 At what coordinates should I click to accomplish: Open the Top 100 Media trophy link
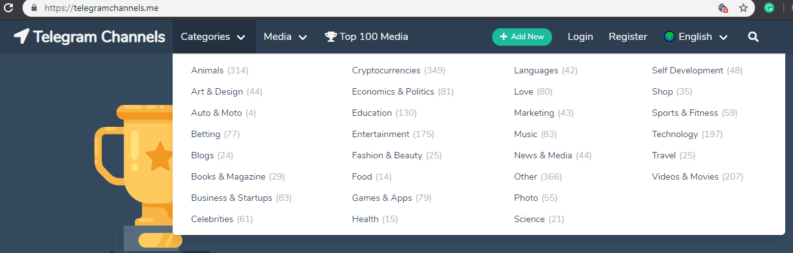point(367,37)
